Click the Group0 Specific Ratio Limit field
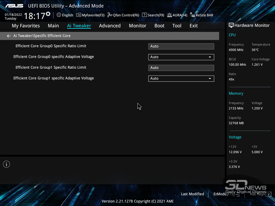Viewport: 275px width, 206px height. (x=181, y=46)
